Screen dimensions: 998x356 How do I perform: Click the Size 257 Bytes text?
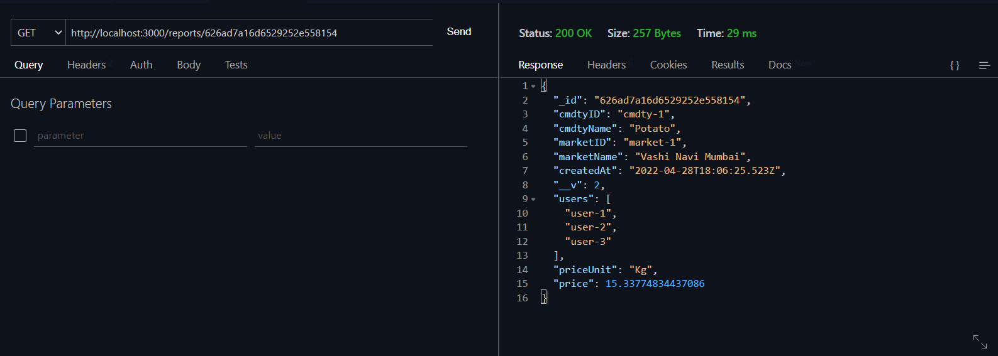[x=644, y=33]
